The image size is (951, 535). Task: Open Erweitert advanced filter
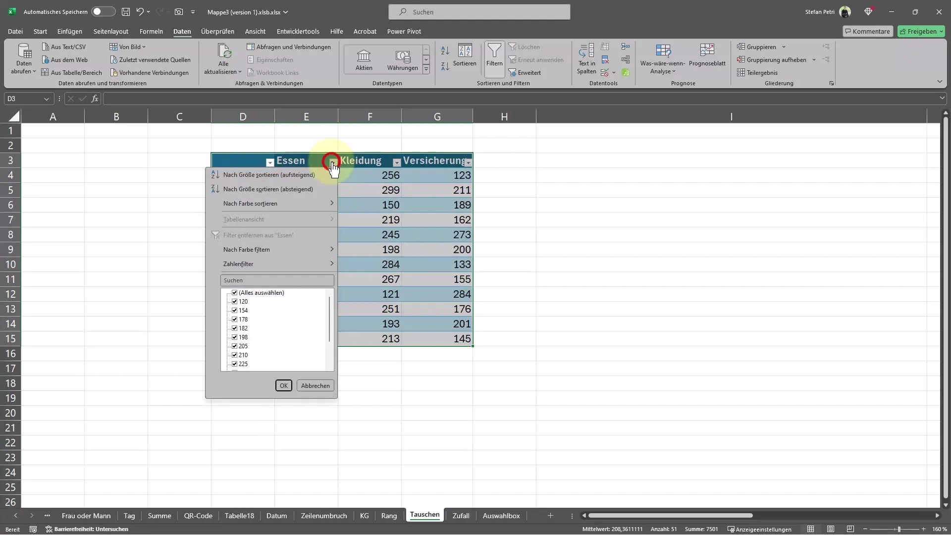pyautogui.click(x=525, y=72)
